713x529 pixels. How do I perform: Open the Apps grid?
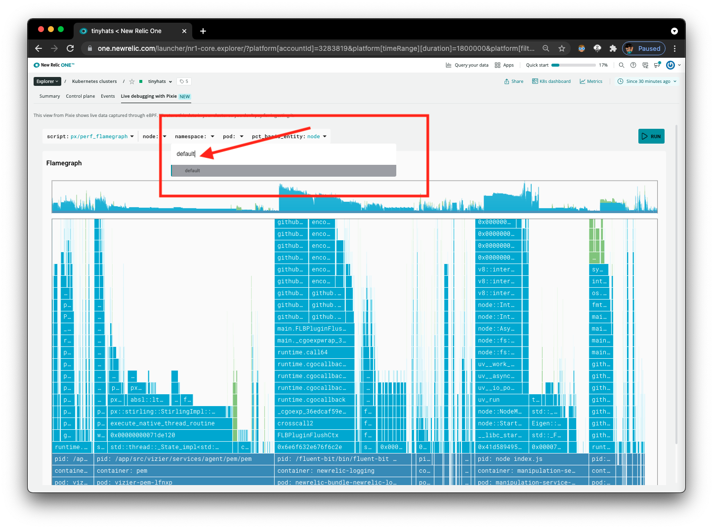(x=504, y=65)
